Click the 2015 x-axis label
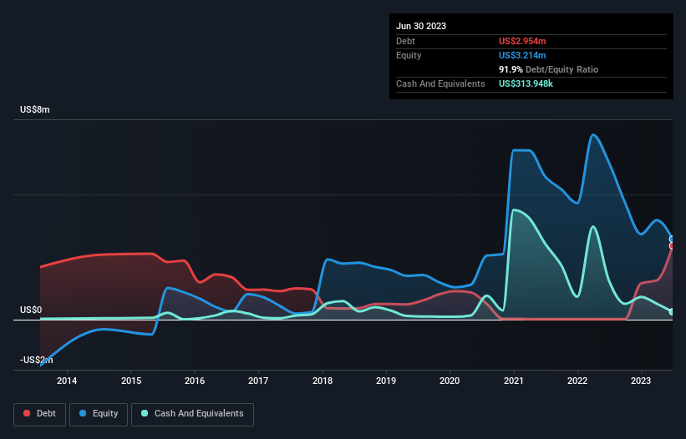 [131, 381]
